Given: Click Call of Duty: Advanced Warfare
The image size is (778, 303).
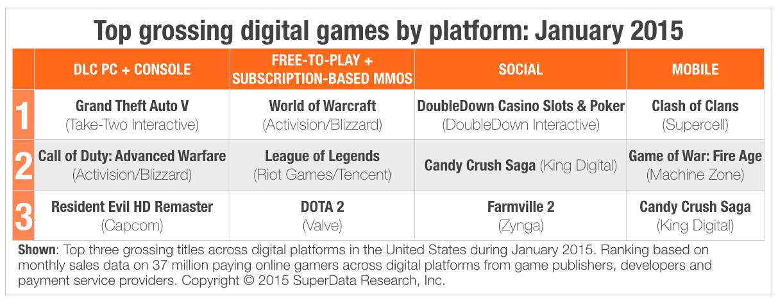Looking at the screenshot, I should [x=132, y=156].
